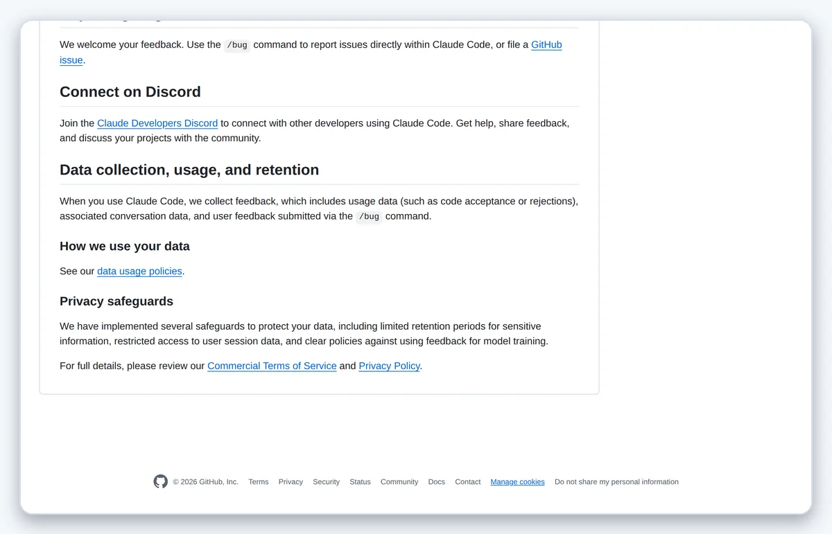832x534 pixels.
Task: Open the Privacy Policy link
Action: tap(389, 366)
